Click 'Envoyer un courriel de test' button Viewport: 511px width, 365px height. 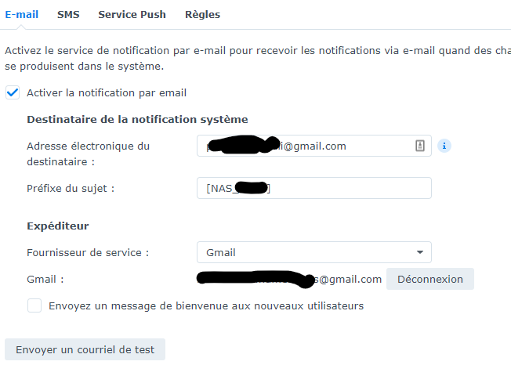[x=85, y=349]
